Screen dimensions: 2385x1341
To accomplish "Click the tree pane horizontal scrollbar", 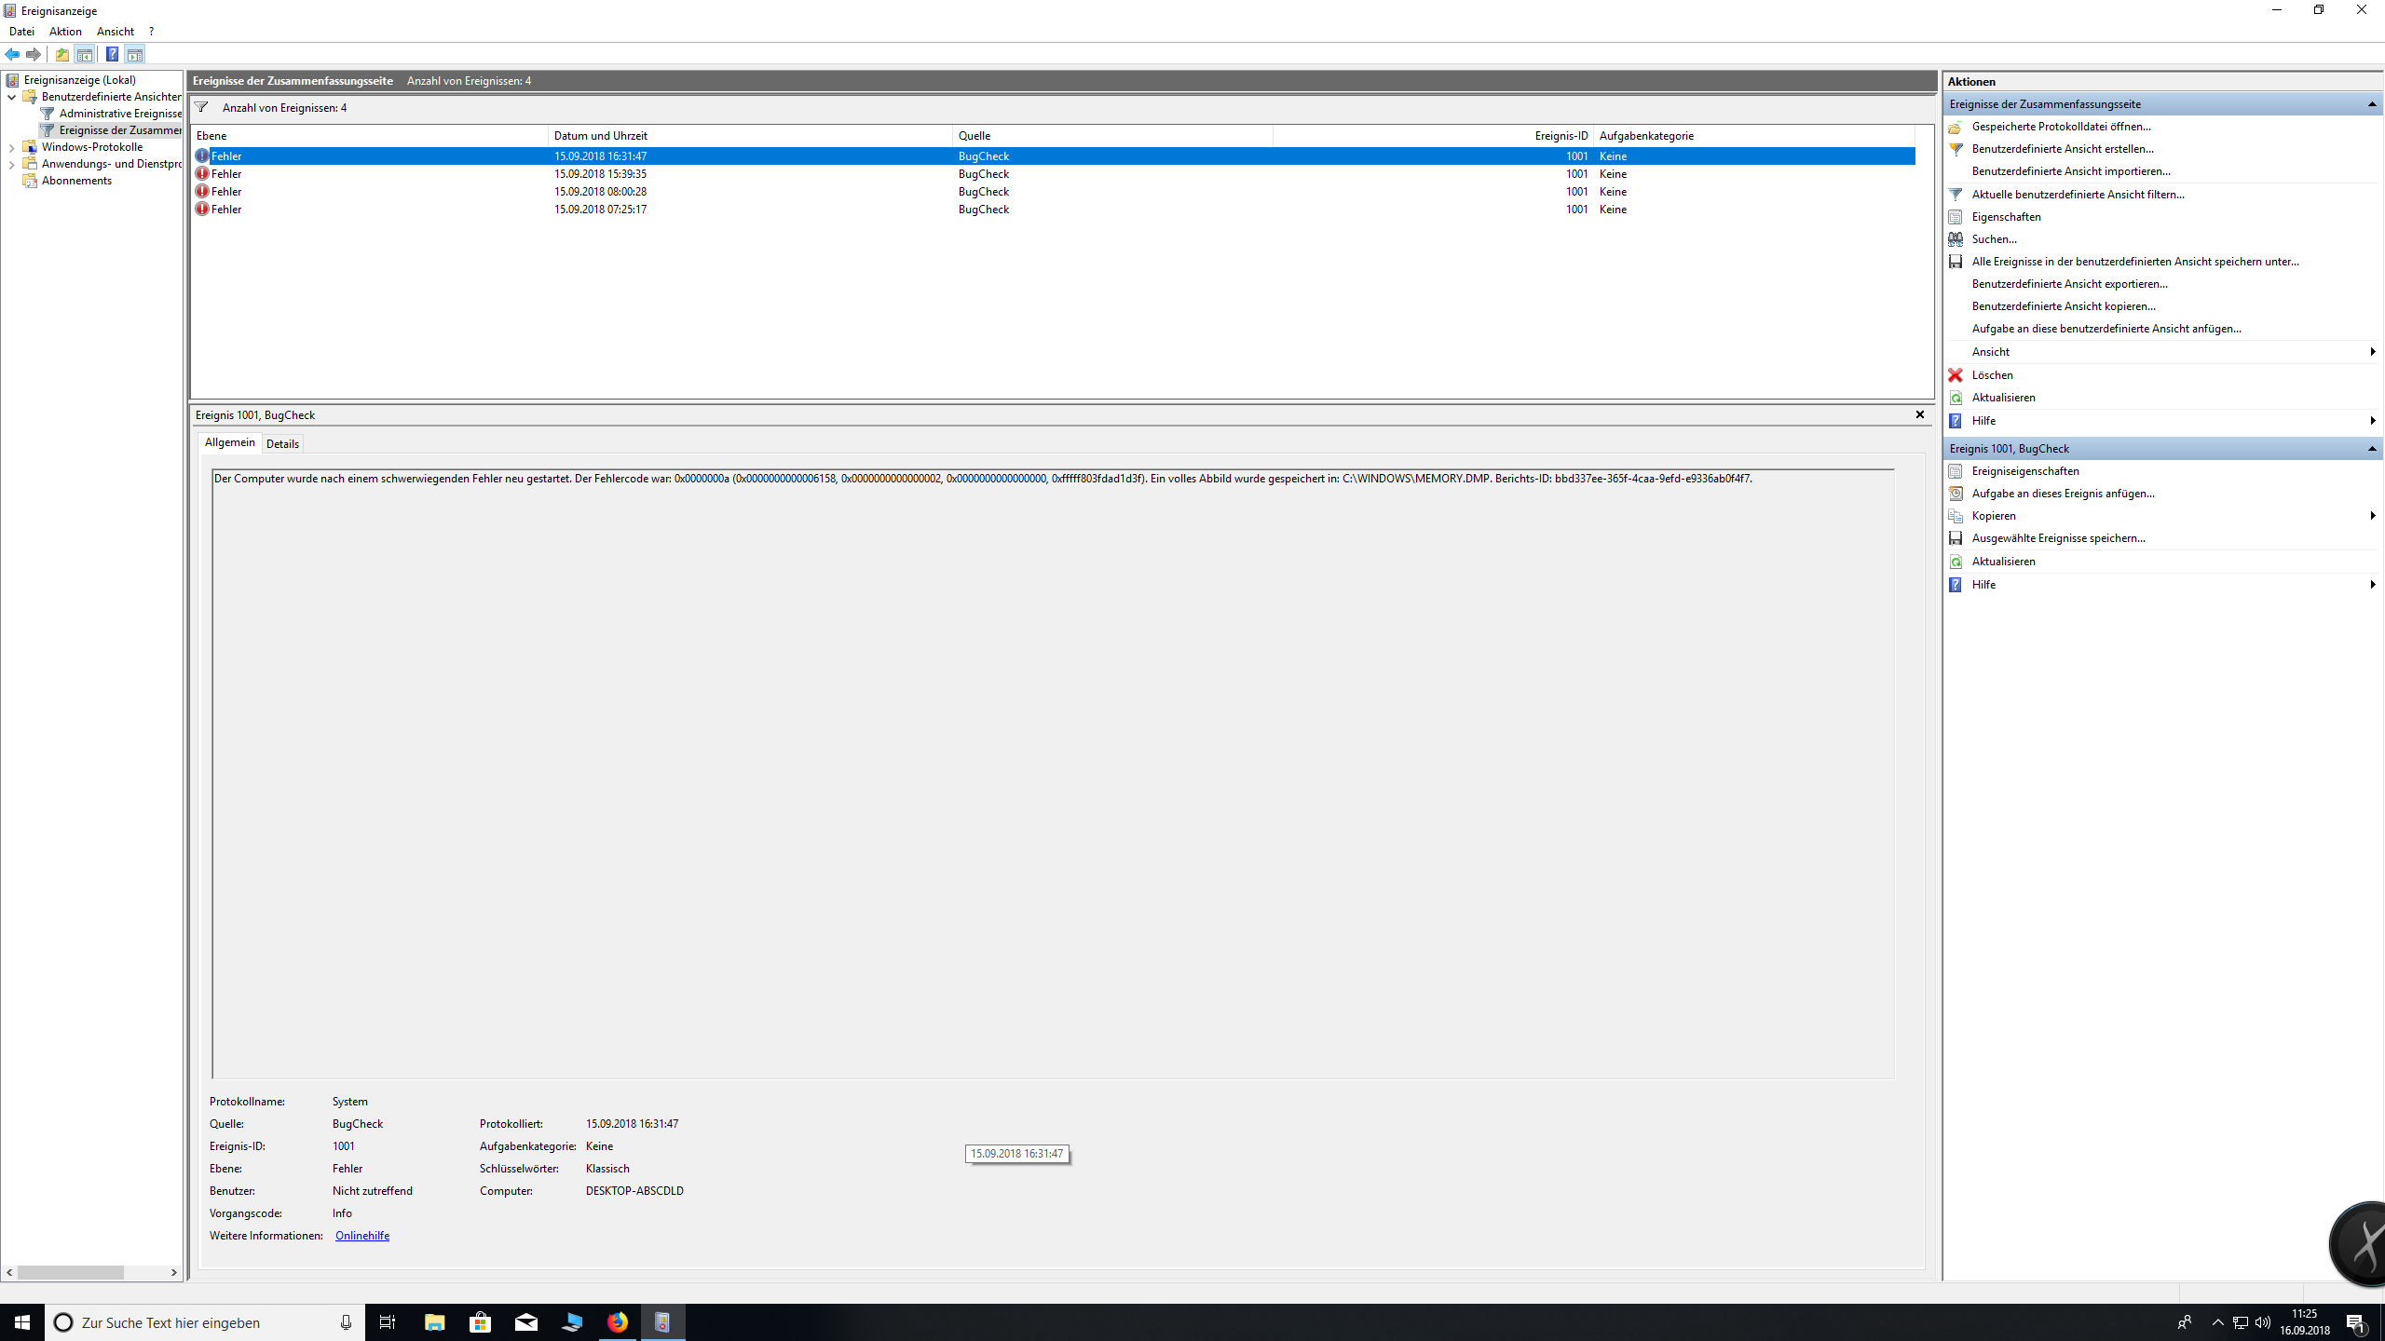I will coord(70,1272).
